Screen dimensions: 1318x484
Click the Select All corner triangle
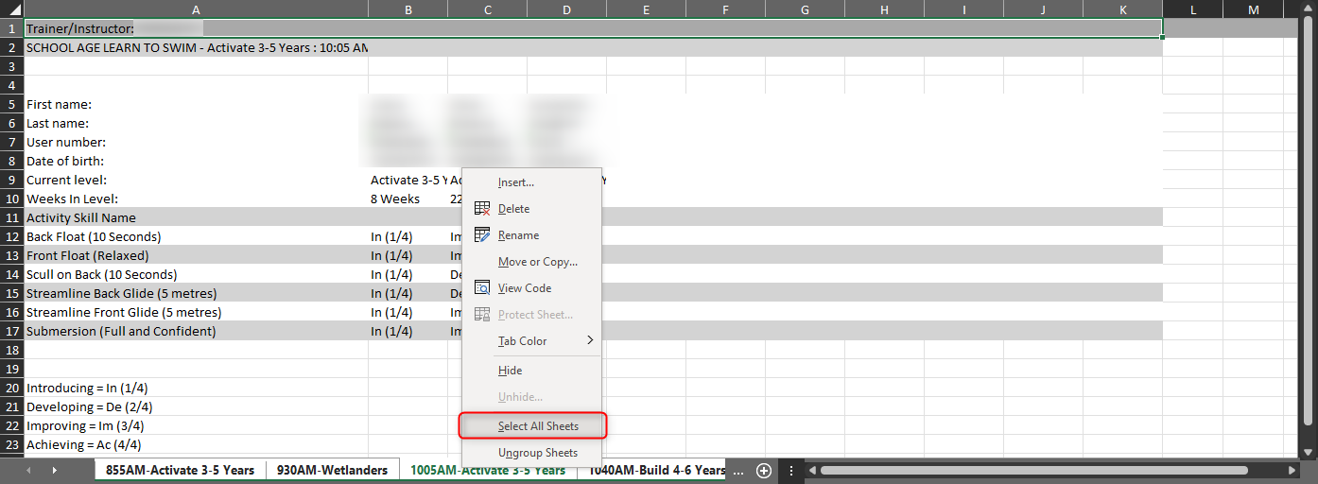[11, 9]
